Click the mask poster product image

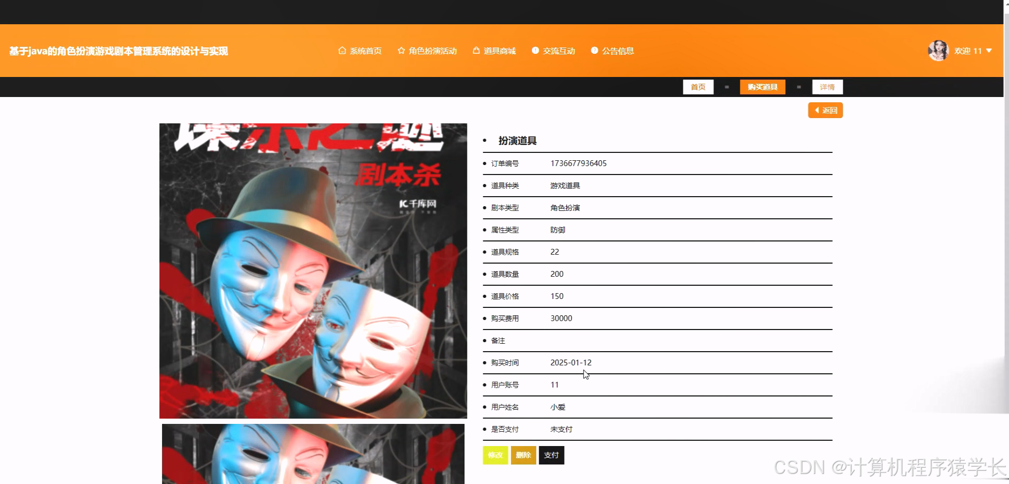click(313, 270)
